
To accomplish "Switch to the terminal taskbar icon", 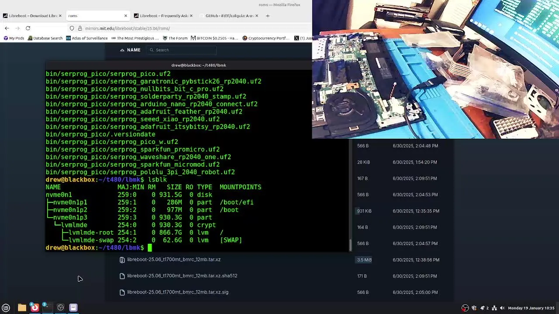I will coord(47,307).
